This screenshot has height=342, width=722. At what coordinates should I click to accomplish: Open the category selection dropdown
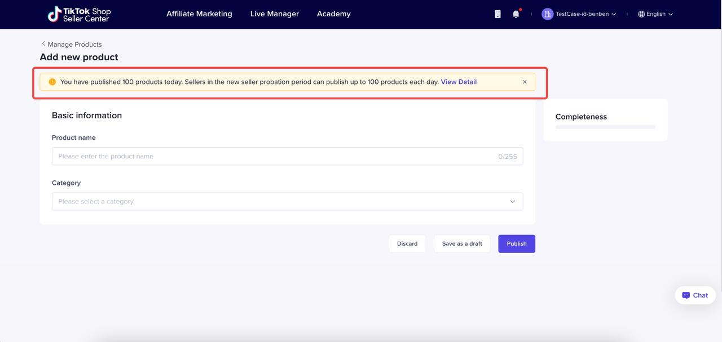282,201
